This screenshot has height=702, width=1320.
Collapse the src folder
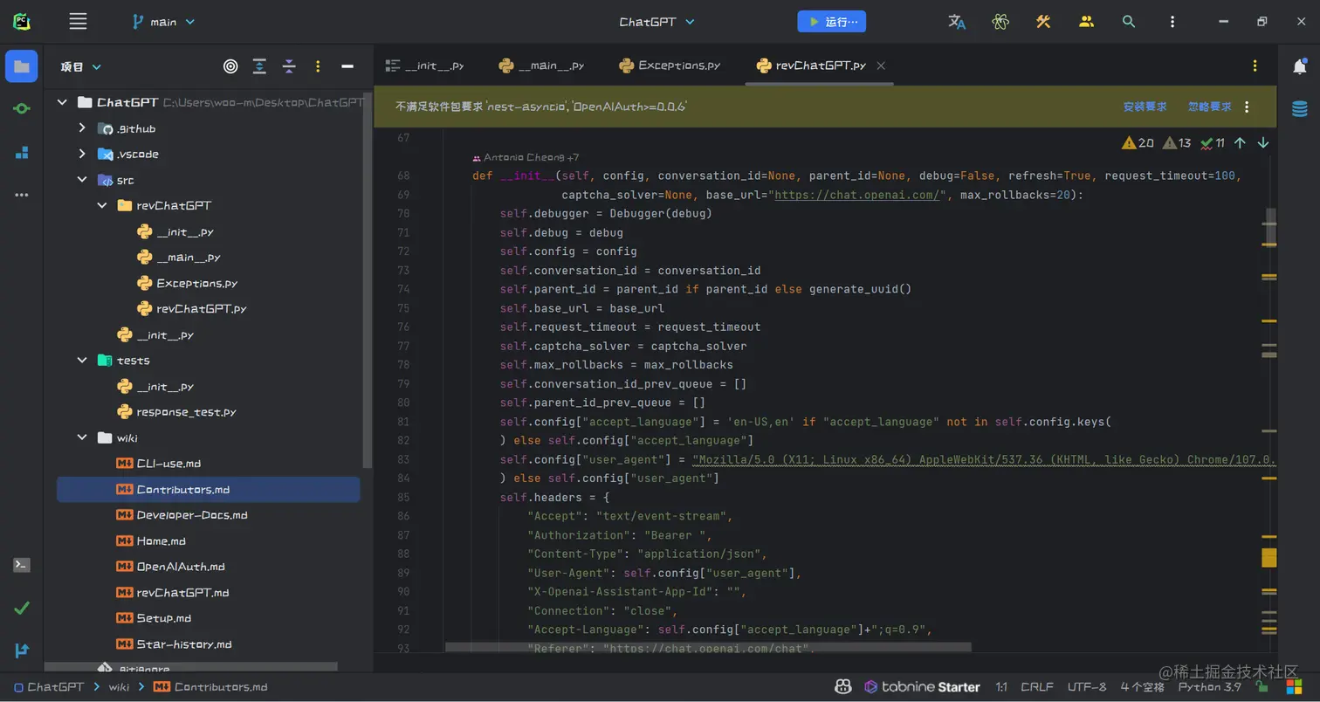pyautogui.click(x=82, y=180)
